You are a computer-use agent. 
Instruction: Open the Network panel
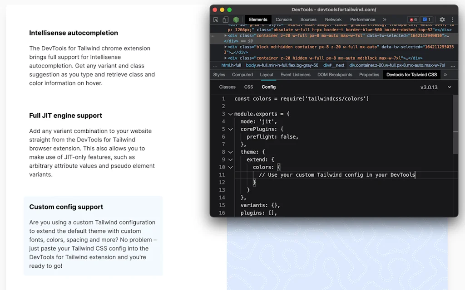tap(333, 19)
